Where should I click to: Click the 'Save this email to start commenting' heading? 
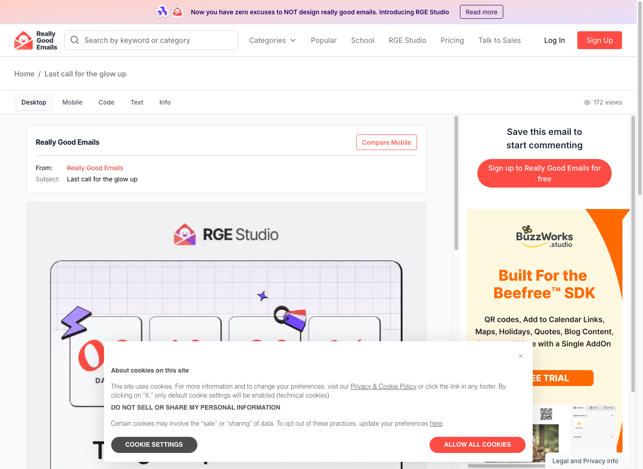pos(544,138)
